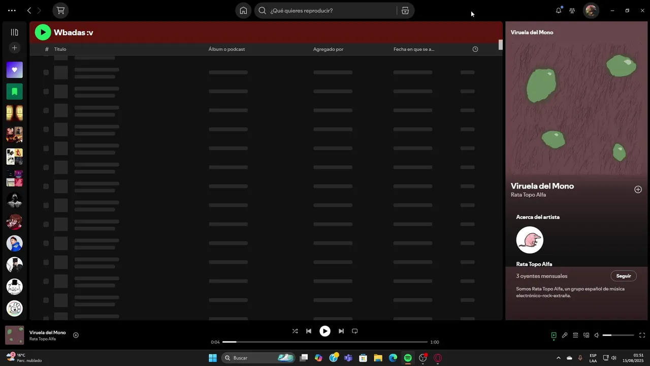
Task: Open Viruela del Mono title in right panel
Action: point(542,186)
